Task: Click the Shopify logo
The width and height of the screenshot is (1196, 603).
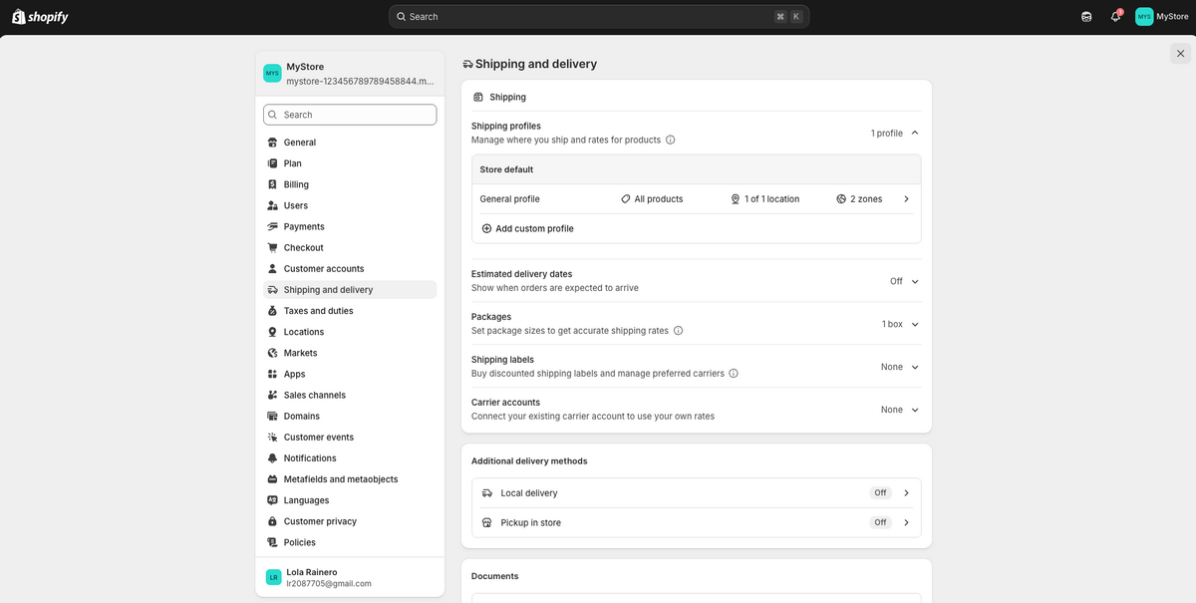Action: [x=40, y=16]
